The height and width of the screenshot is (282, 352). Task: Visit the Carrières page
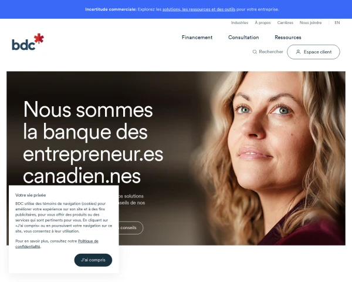pos(285,23)
